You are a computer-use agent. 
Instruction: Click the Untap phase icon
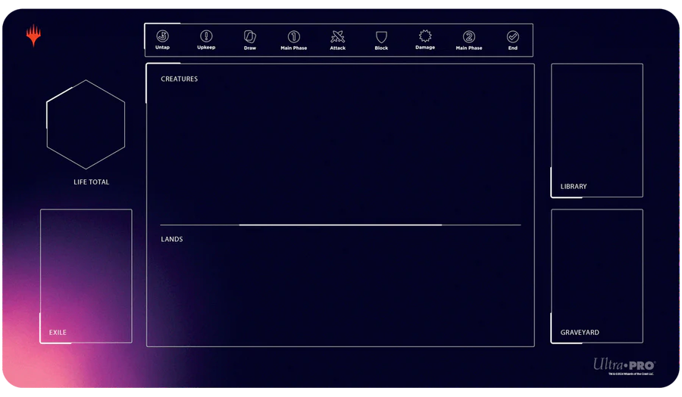tap(162, 36)
